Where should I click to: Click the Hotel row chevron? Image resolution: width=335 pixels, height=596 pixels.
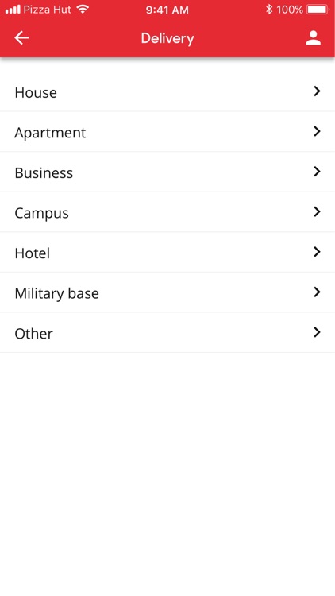coord(317,252)
